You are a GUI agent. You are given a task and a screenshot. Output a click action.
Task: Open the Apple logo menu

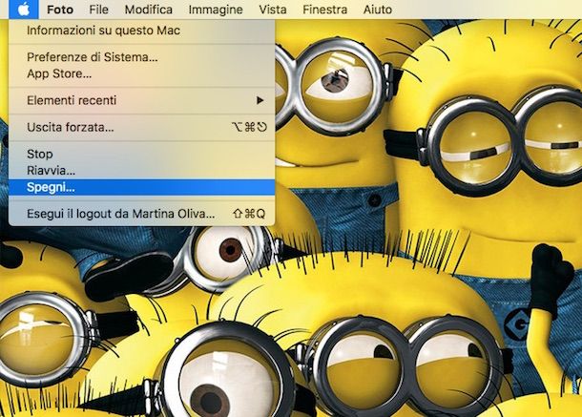24,10
